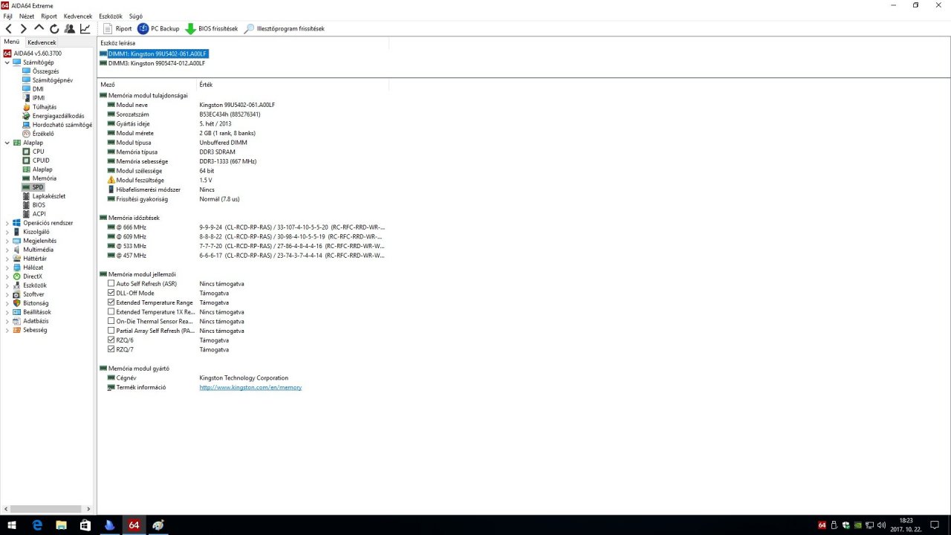Click the up-level arrow toolbar icon
The image size is (951, 535).
(x=39, y=29)
